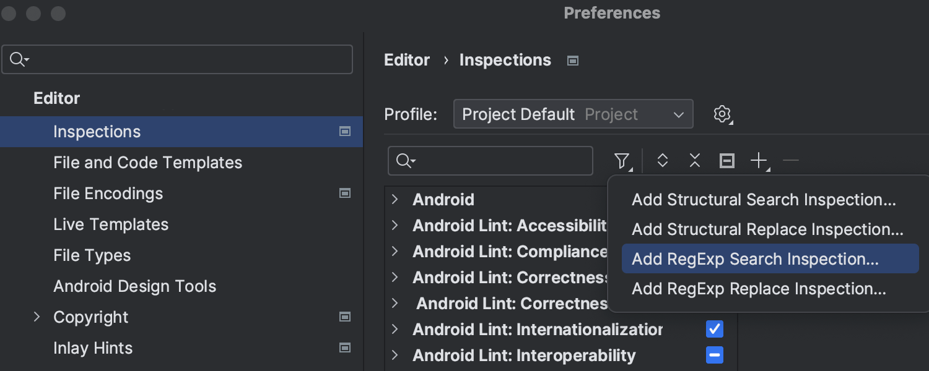
Task: Click the Remove inspection minus icon
Action: [791, 161]
